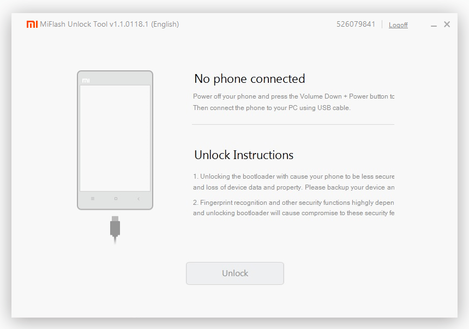Close the MiFlash Unlock Tool window
This screenshot has height=329, width=469.
(447, 24)
